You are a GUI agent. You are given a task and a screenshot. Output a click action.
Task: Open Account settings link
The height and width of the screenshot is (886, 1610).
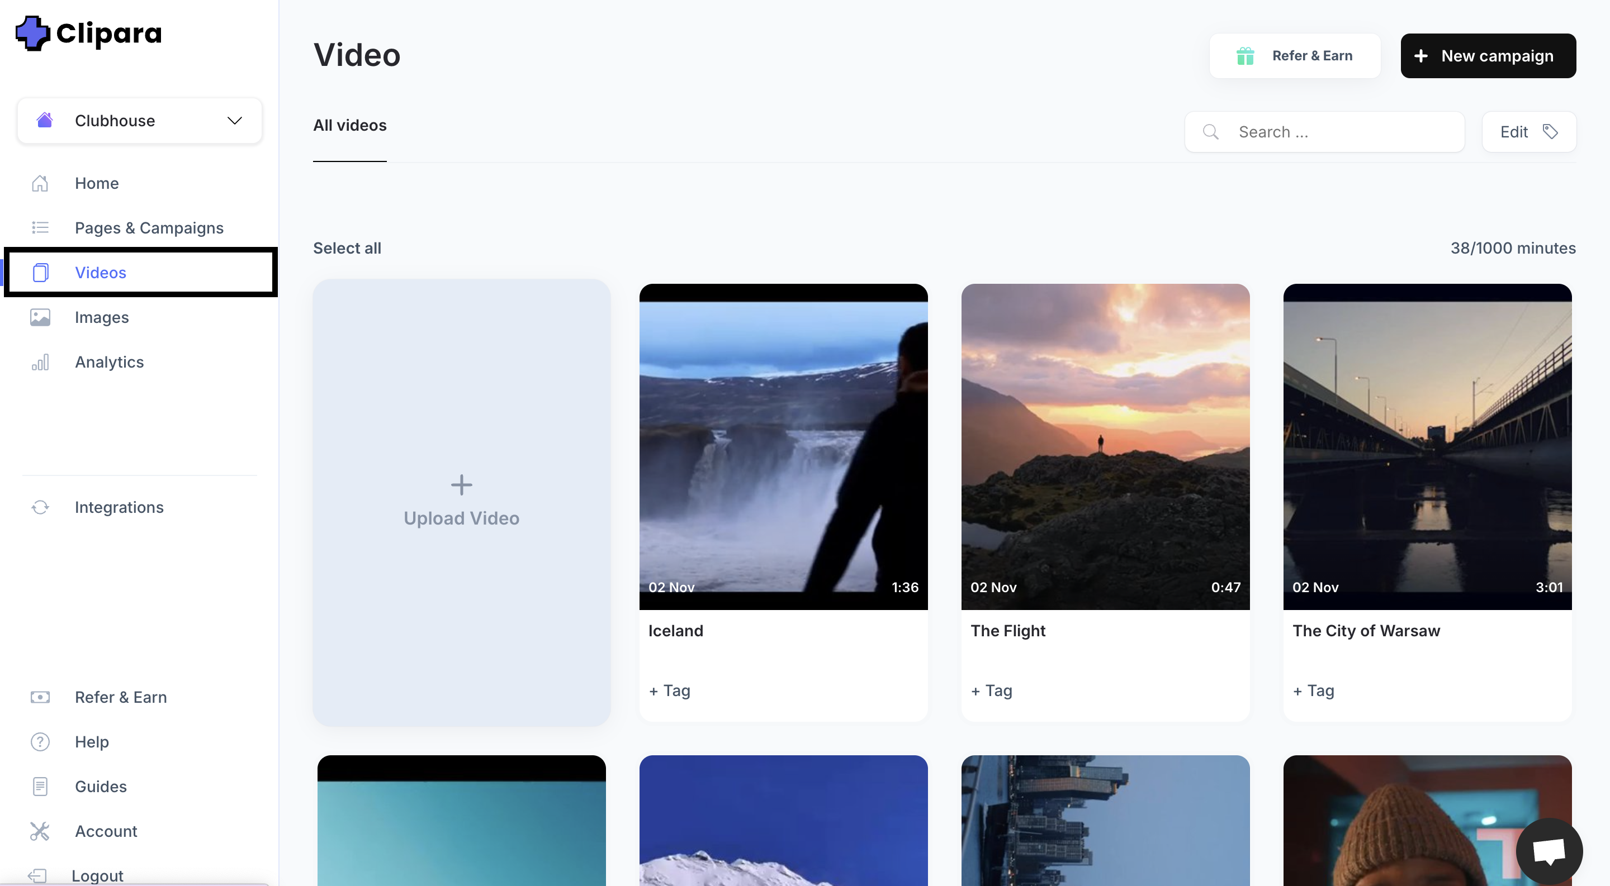coord(106,831)
